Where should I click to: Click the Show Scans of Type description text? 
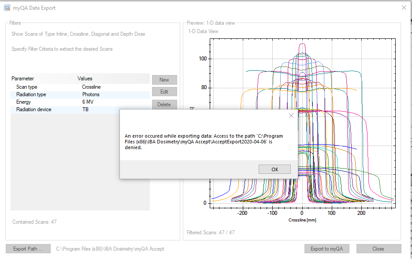point(78,34)
